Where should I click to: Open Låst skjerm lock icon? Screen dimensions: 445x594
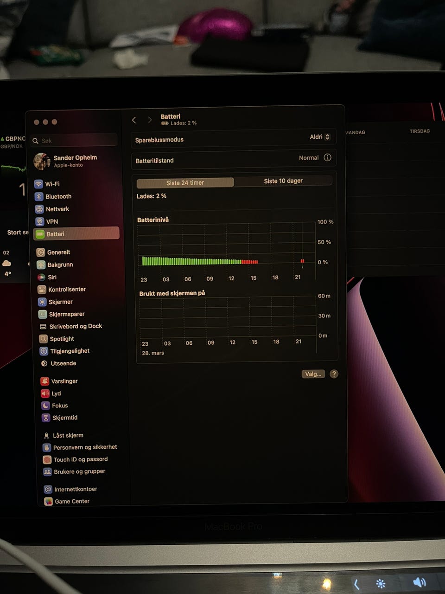tap(46, 435)
